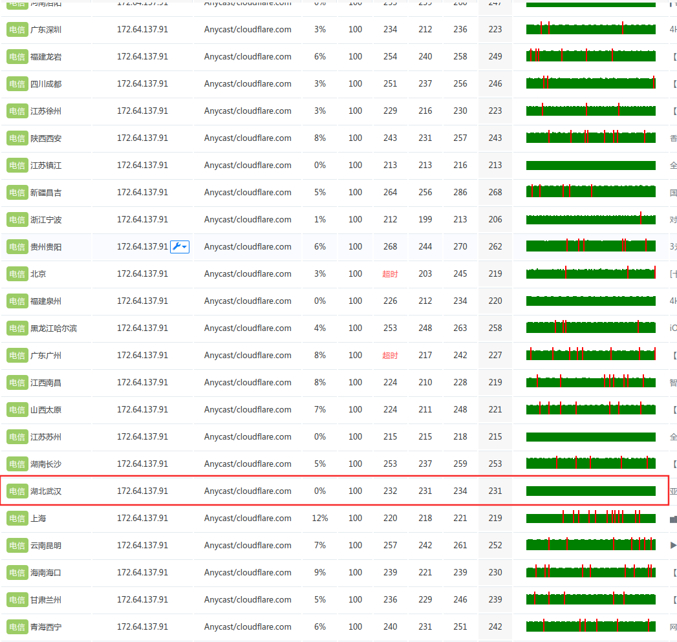
Task: Click the red 超时 value in 北京 row
Action: (x=390, y=273)
